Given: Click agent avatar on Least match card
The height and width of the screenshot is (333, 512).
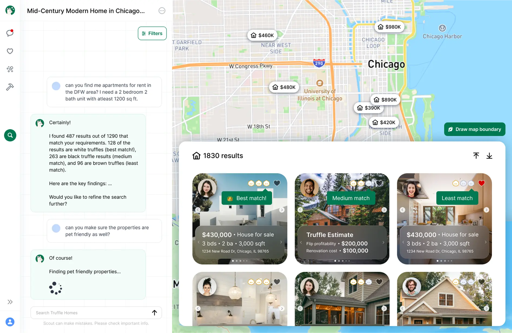Looking at the screenshot, I should pos(411,187).
